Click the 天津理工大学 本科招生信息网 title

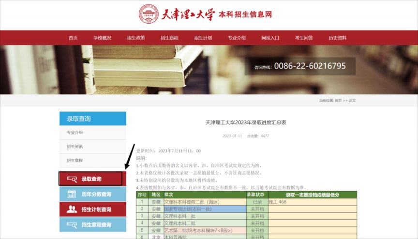click(x=217, y=14)
